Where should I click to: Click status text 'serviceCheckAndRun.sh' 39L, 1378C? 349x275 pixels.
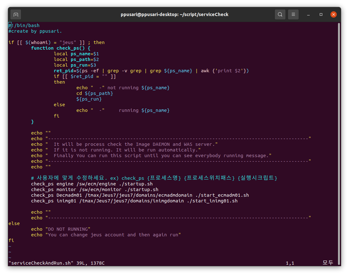(x=57, y=263)
